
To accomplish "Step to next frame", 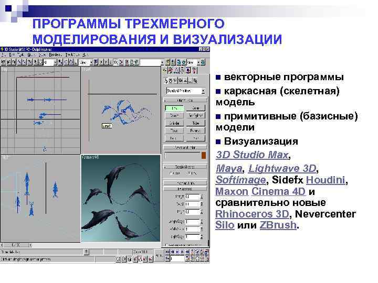I will [x=182, y=252].
